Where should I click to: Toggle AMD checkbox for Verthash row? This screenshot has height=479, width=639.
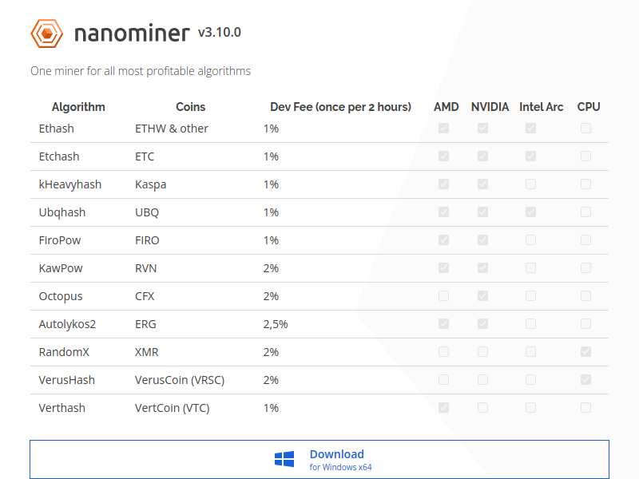click(443, 408)
